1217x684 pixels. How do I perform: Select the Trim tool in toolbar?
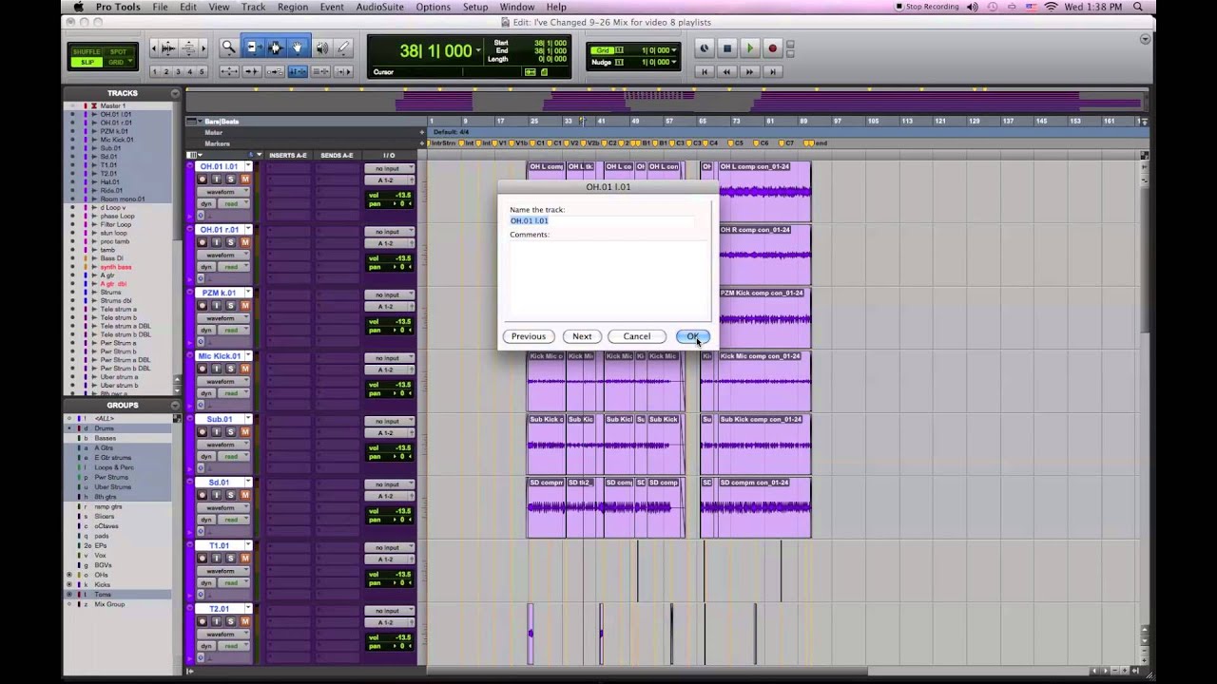[x=253, y=47]
